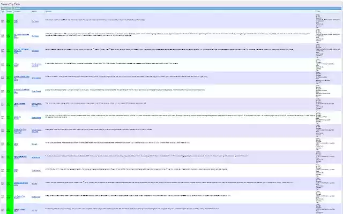Open the company link in the second table row
The width and height of the screenshot is (343, 214).
tap(21, 36)
